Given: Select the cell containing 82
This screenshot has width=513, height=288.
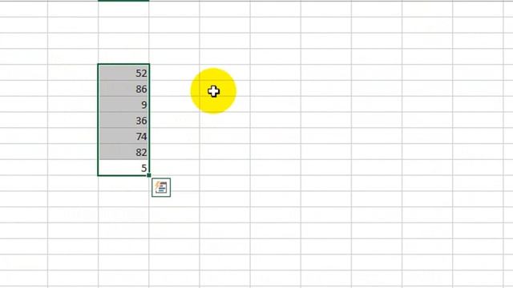Looking at the screenshot, I should 123,152.
